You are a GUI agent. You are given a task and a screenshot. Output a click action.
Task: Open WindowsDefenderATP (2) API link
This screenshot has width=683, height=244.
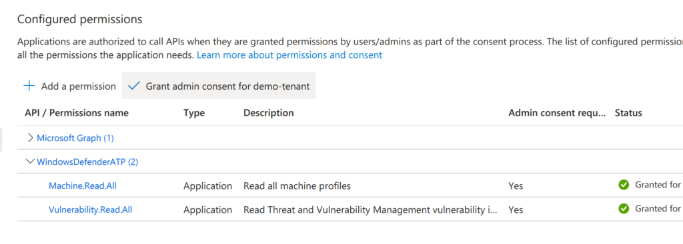(x=87, y=162)
